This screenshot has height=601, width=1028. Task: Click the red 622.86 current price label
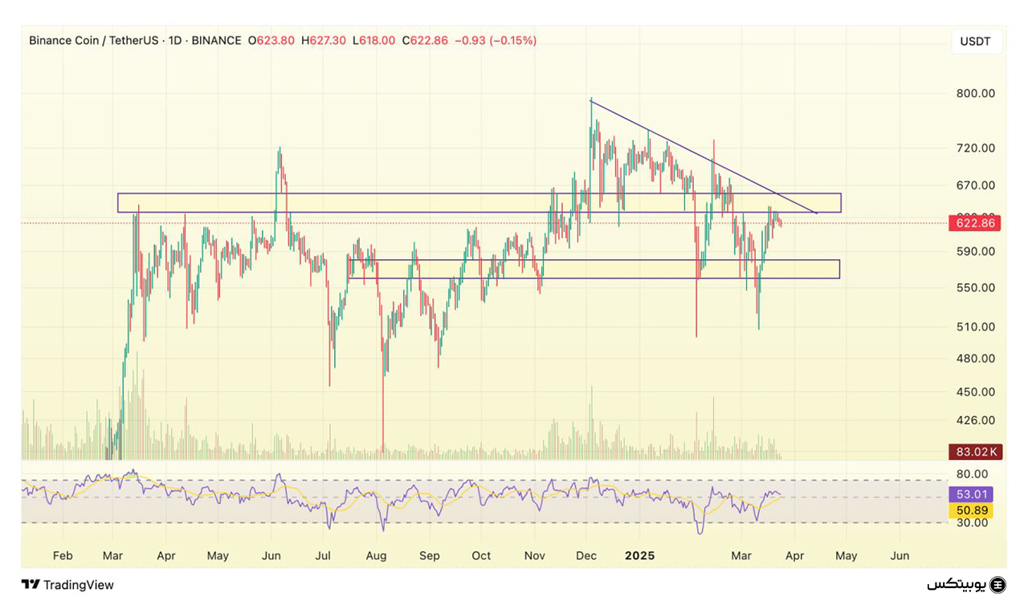click(975, 223)
